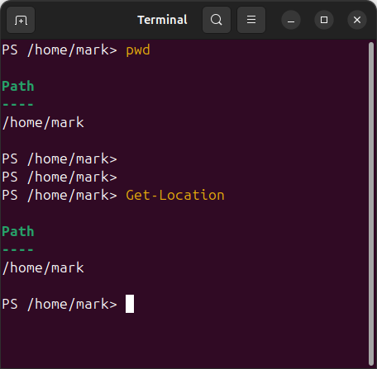Minimize the Terminal window
The height and width of the screenshot is (369, 377).
tap(291, 20)
